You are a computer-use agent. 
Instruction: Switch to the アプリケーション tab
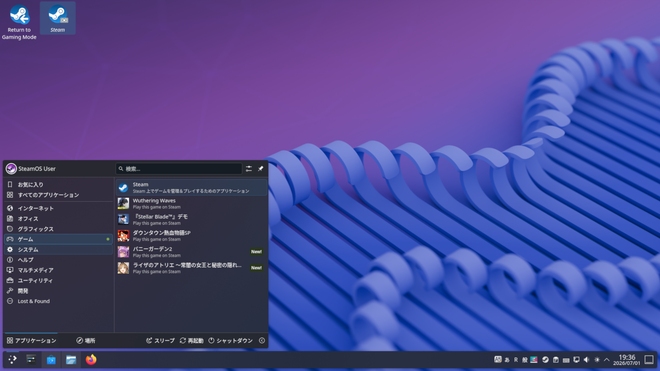tap(31, 341)
